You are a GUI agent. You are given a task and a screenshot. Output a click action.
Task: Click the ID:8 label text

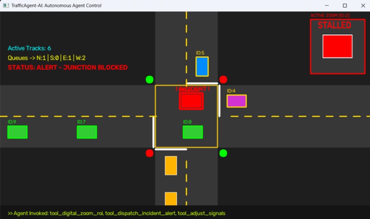[x=187, y=122]
